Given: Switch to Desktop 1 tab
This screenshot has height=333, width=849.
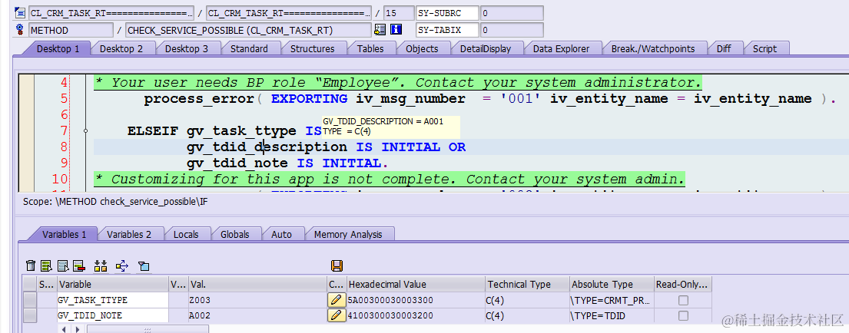Looking at the screenshot, I should [x=58, y=48].
